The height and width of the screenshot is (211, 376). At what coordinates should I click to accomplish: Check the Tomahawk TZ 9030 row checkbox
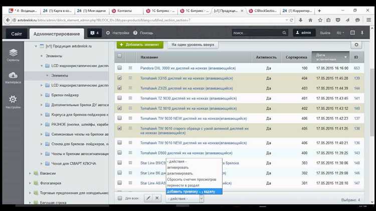(119, 98)
